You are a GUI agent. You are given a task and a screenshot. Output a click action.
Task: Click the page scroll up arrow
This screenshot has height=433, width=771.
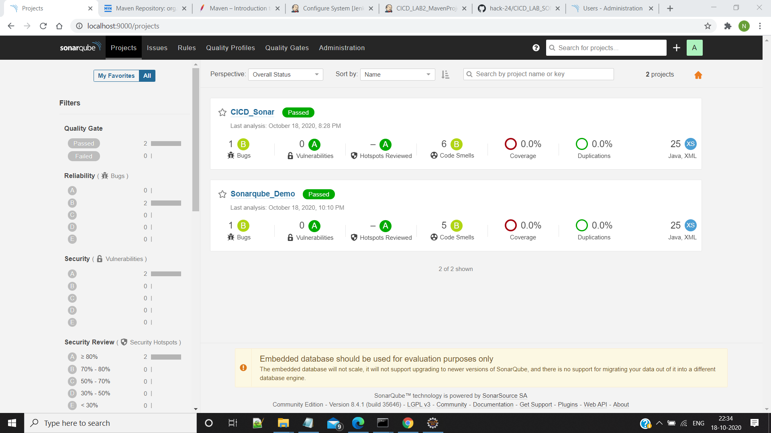[767, 40]
